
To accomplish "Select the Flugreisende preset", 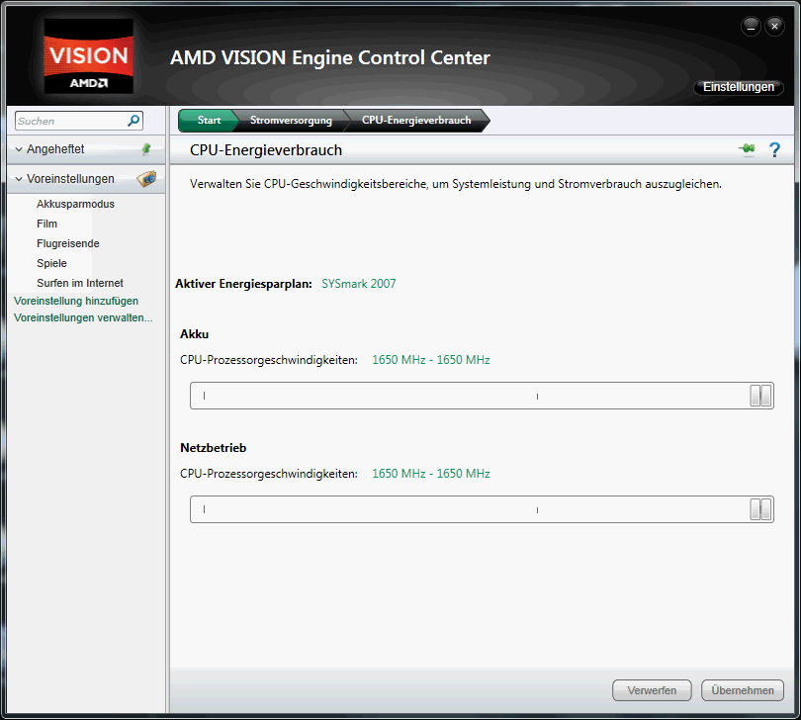I will [x=68, y=243].
